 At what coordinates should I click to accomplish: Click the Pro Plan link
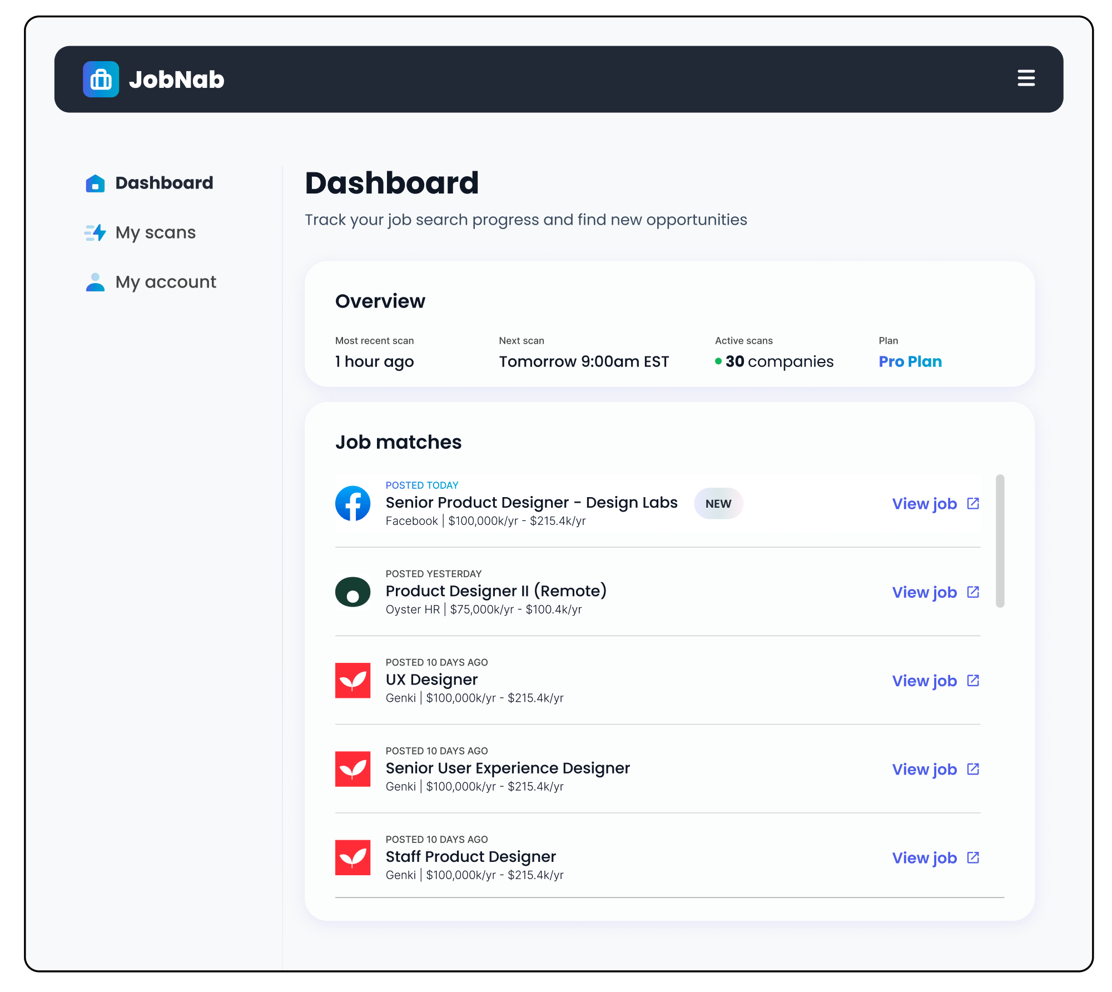click(910, 361)
